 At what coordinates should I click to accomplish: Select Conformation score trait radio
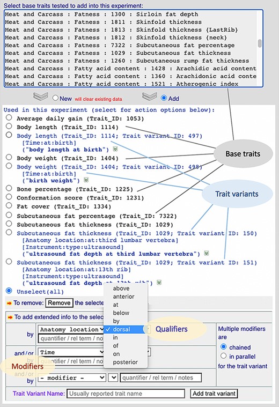pos(9,197)
